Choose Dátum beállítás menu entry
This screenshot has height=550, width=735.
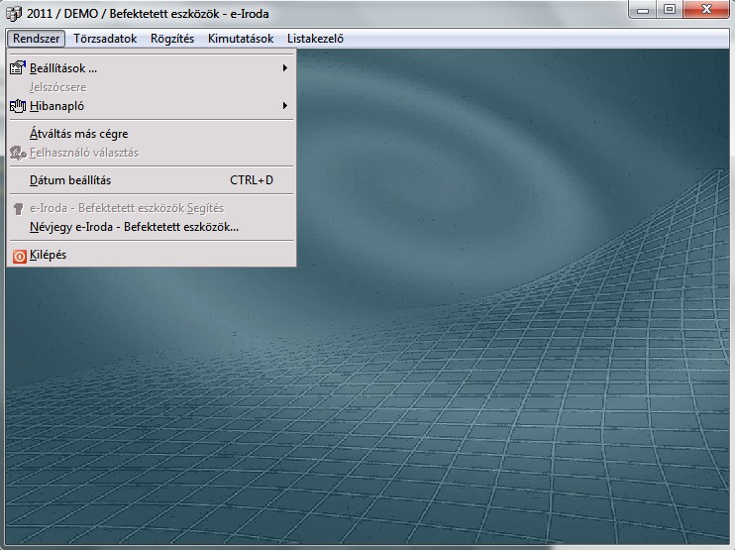70,180
